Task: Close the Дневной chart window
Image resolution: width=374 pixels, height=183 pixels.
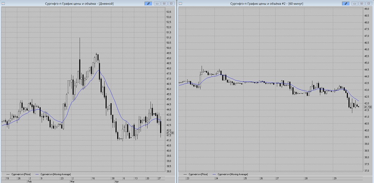Action: (171, 4)
